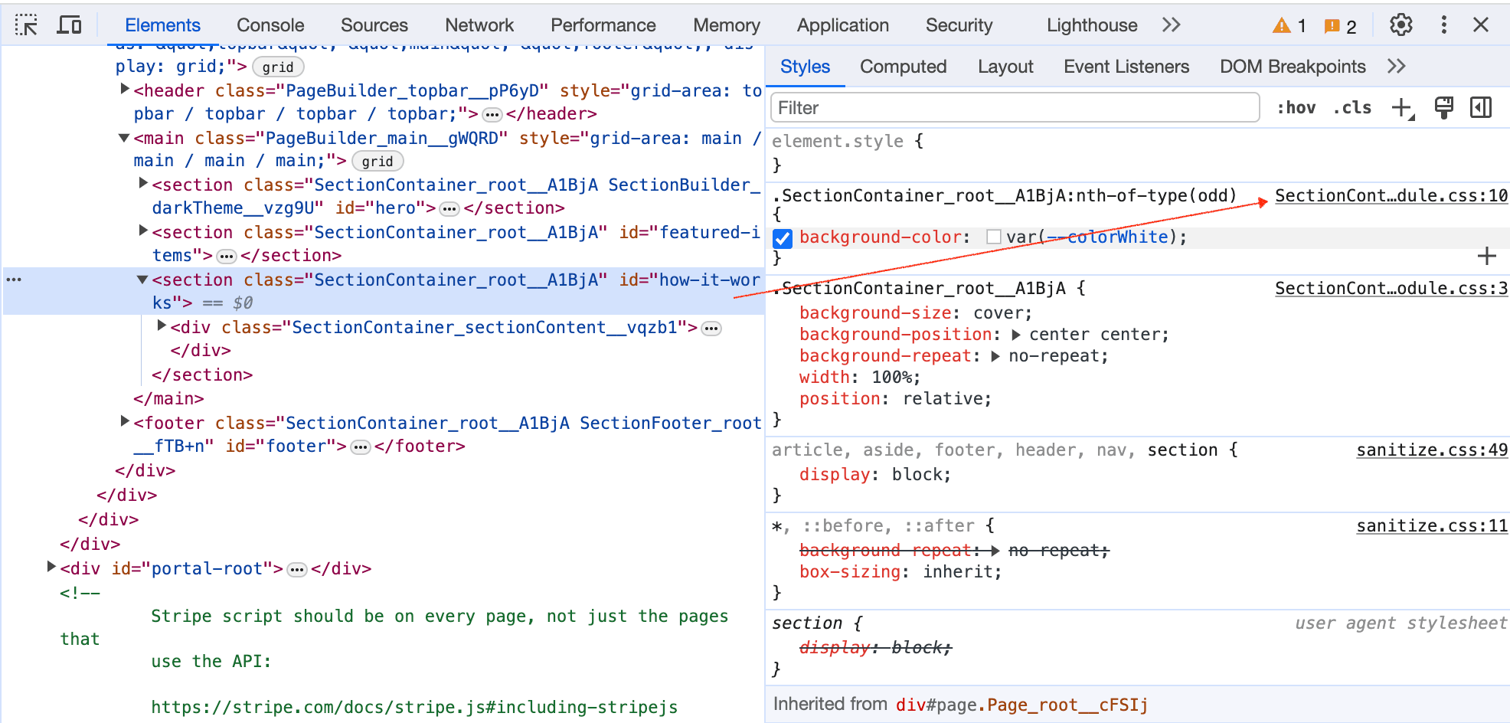Click the styles Filter input field
The height and width of the screenshot is (723, 1510).
(x=1015, y=108)
